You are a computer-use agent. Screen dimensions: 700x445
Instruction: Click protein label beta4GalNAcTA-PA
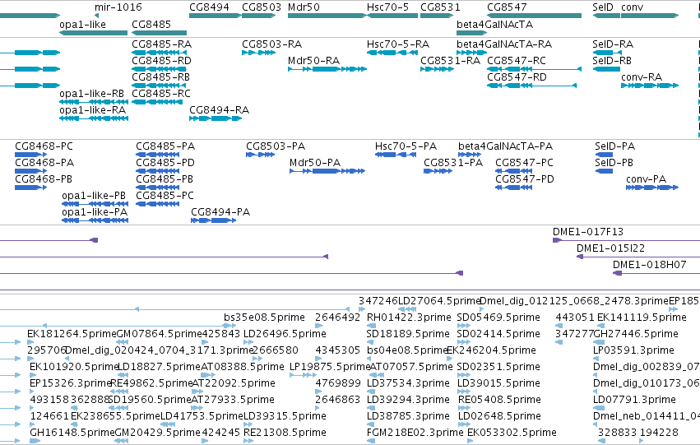(505, 146)
